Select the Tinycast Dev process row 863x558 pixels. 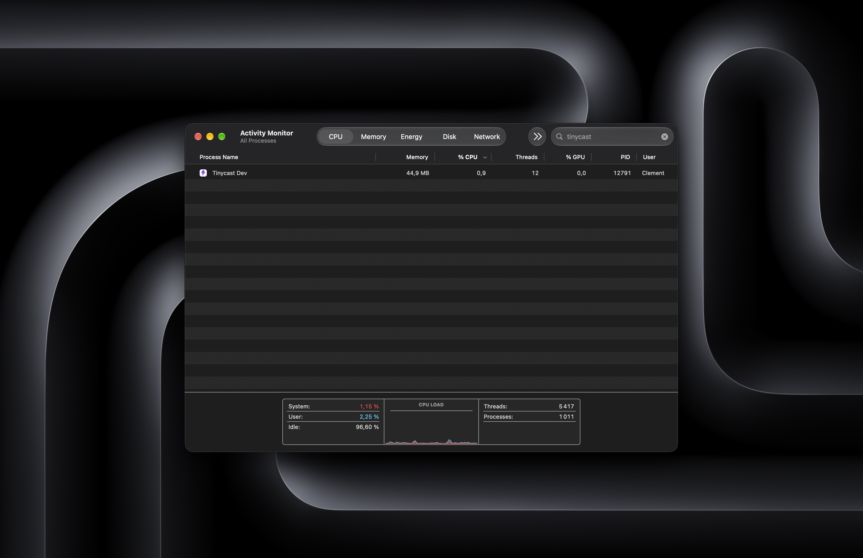[x=431, y=173]
